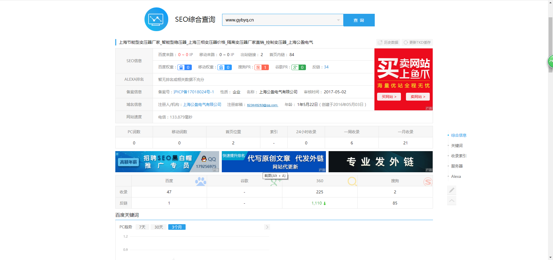Click the 搜狗 收录 value 2
The height and width of the screenshot is (260, 553).
pyautogui.click(x=395, y=192)
